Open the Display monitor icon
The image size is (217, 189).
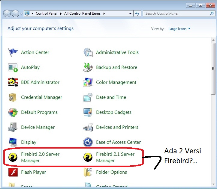13,142
